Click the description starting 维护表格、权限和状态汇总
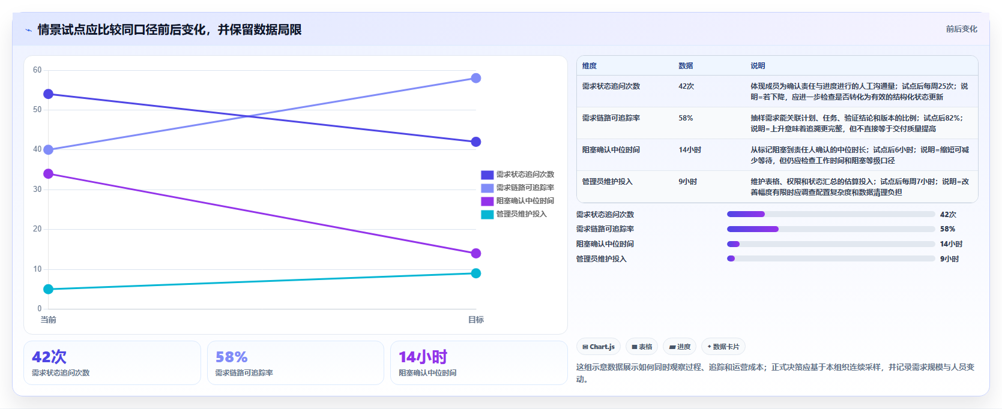Image resolution: width=1002 pixels, height=409 pixels. point(860,187)
